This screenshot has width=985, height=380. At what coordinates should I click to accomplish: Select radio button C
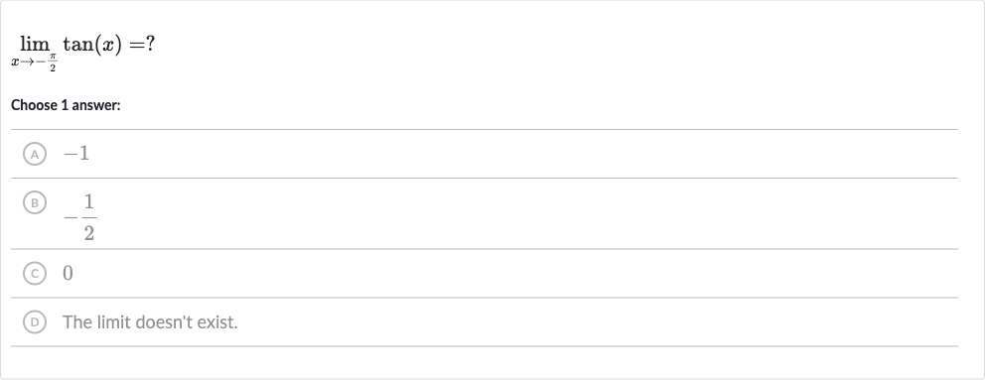35,273
